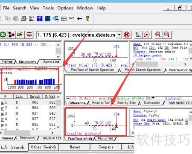Viewport: 192px width, 154px height.
Task: Click the green Go search button
Action: click(3, 35)
